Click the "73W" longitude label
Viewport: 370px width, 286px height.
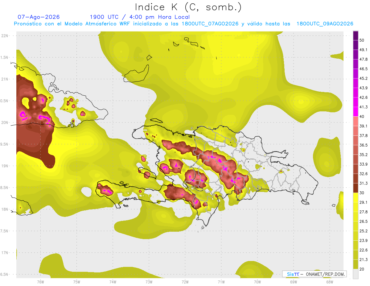pyautogui.click(x=149, y=282)
